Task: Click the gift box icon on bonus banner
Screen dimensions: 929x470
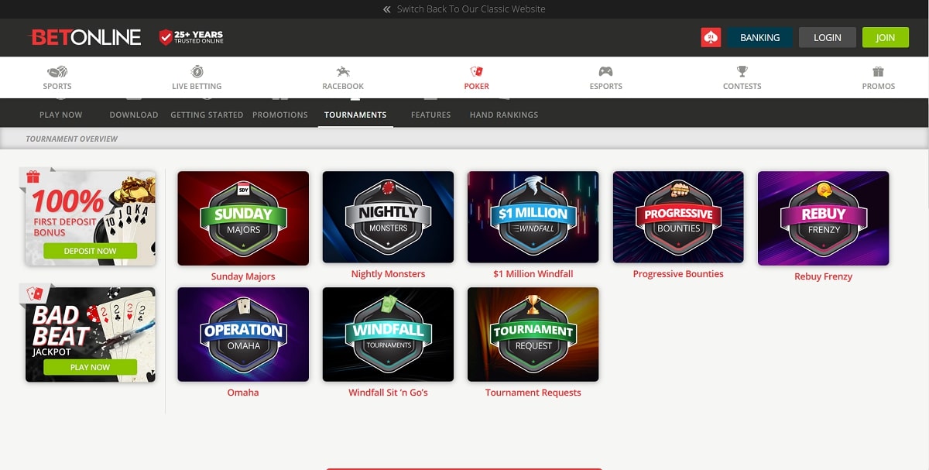Action: tap(33, 177)
